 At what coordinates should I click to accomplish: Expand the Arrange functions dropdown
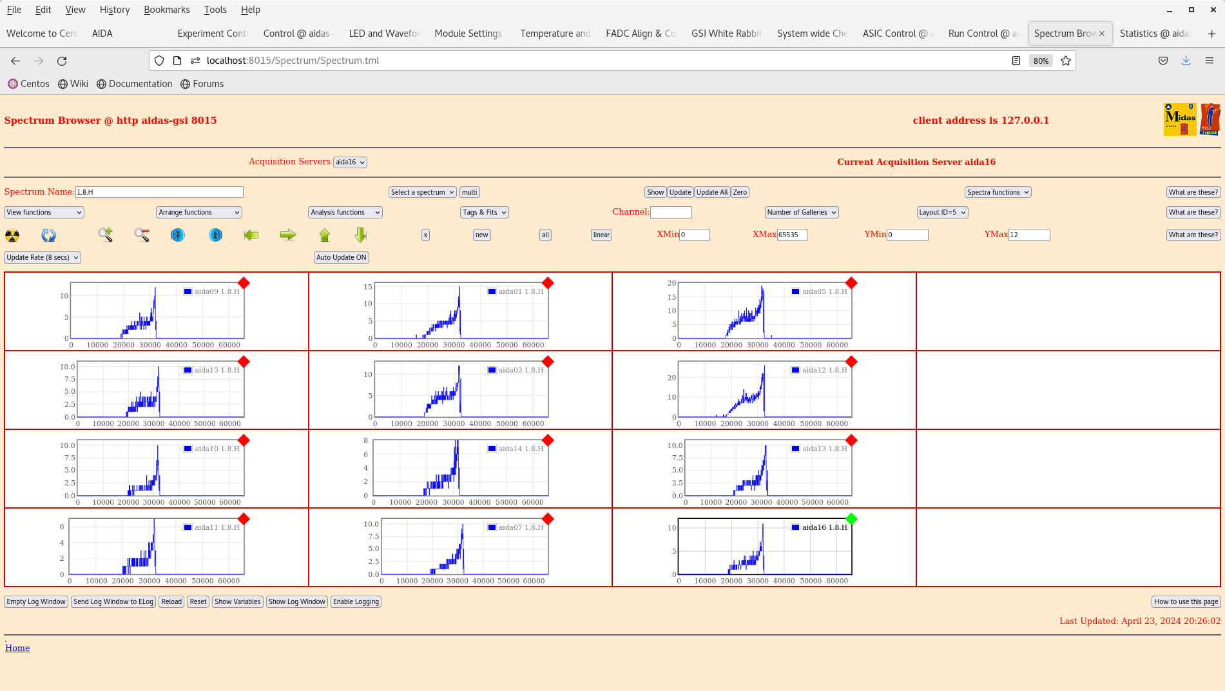pos(198,212)
